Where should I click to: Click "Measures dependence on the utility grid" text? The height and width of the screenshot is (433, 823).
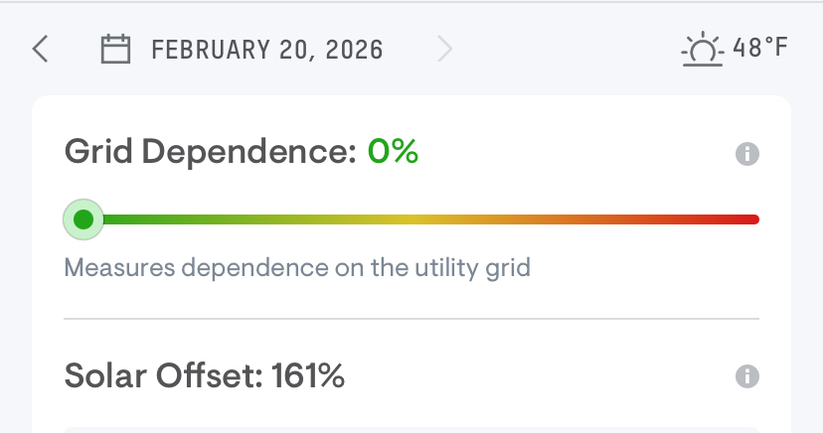(x=297, y=267)
